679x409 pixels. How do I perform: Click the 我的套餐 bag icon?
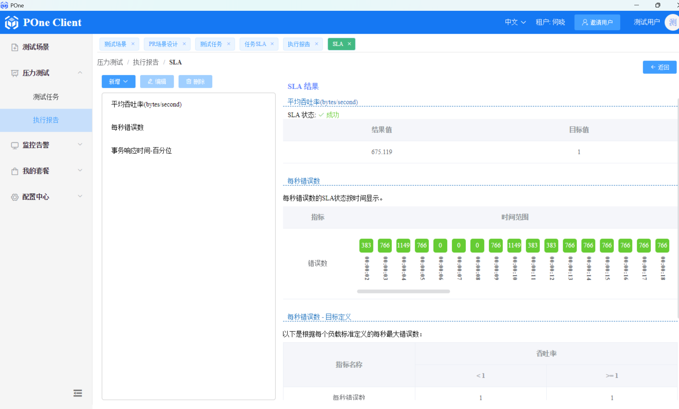click(x=14, y=171)
